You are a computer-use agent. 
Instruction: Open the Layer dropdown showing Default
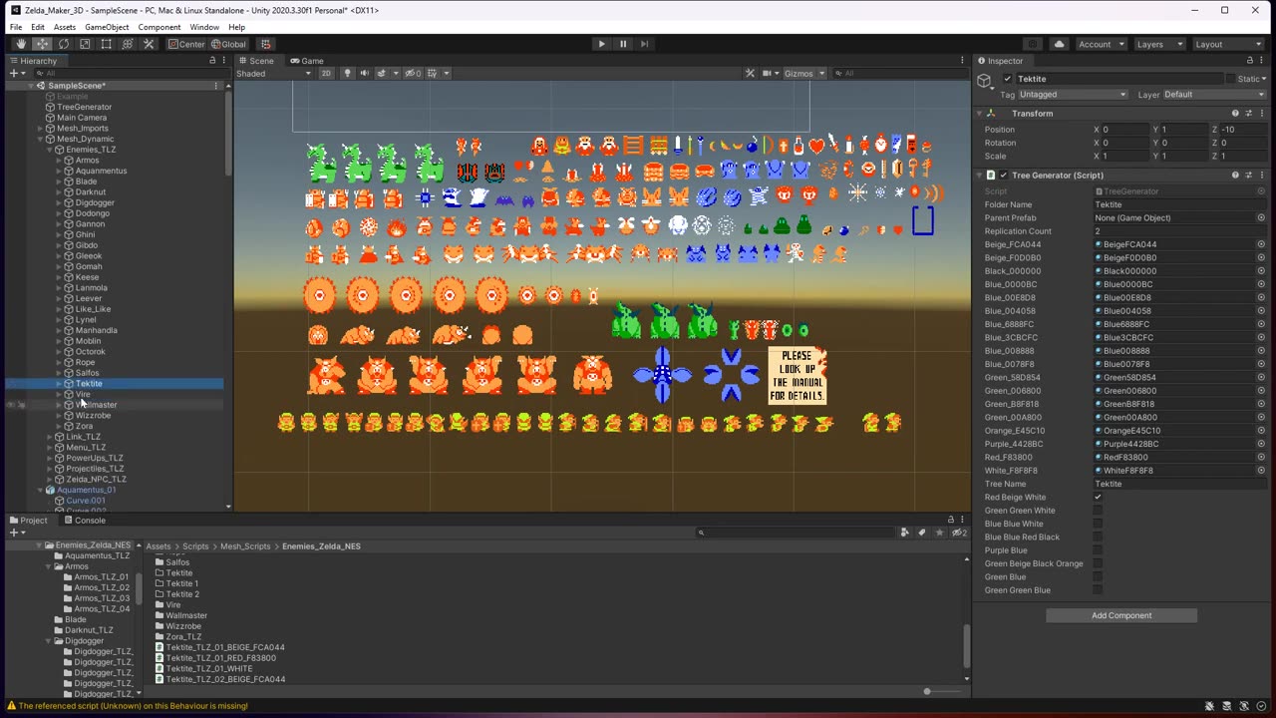[x=1214, y=95]
